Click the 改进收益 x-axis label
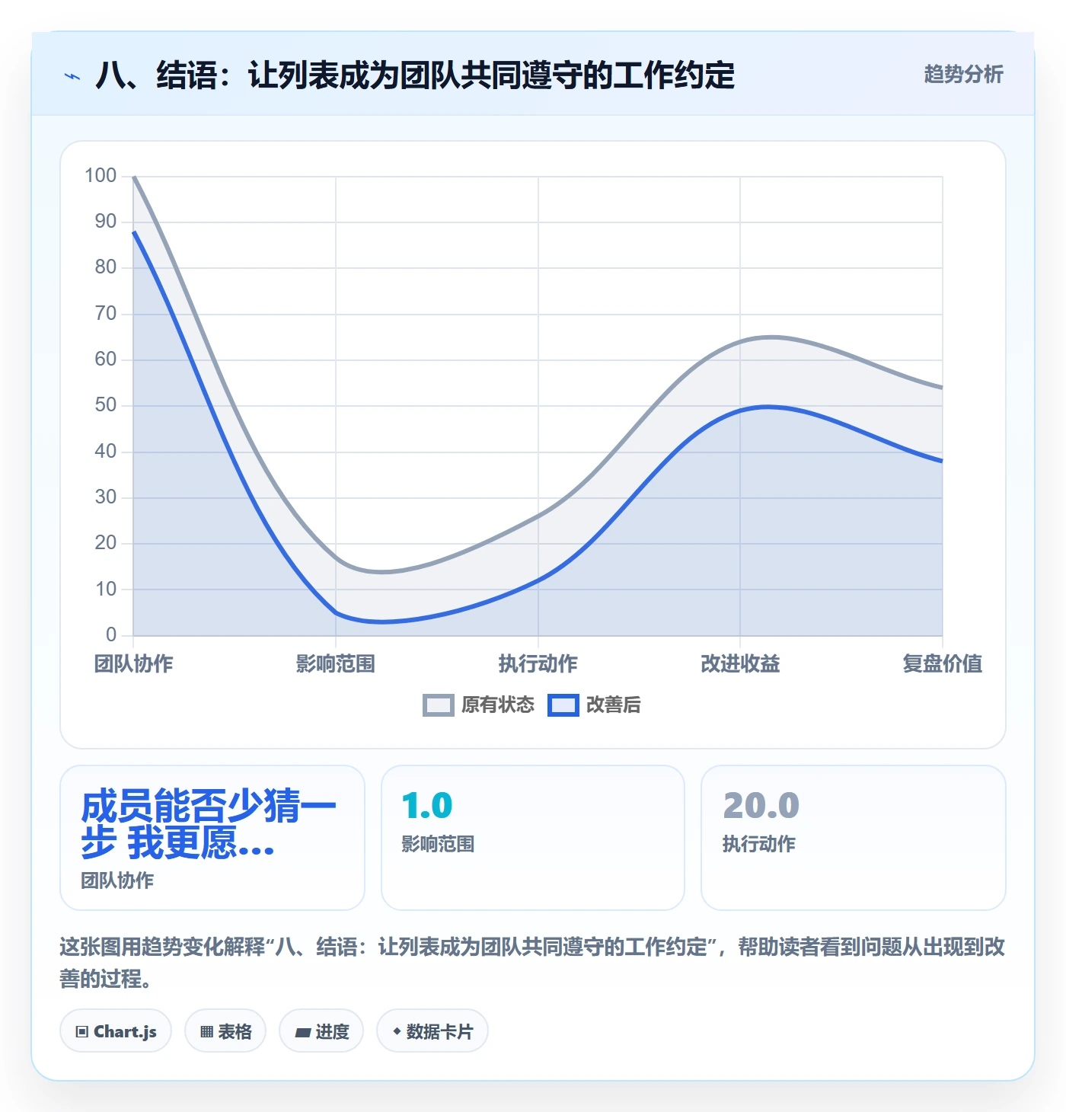 coord(740,664)
